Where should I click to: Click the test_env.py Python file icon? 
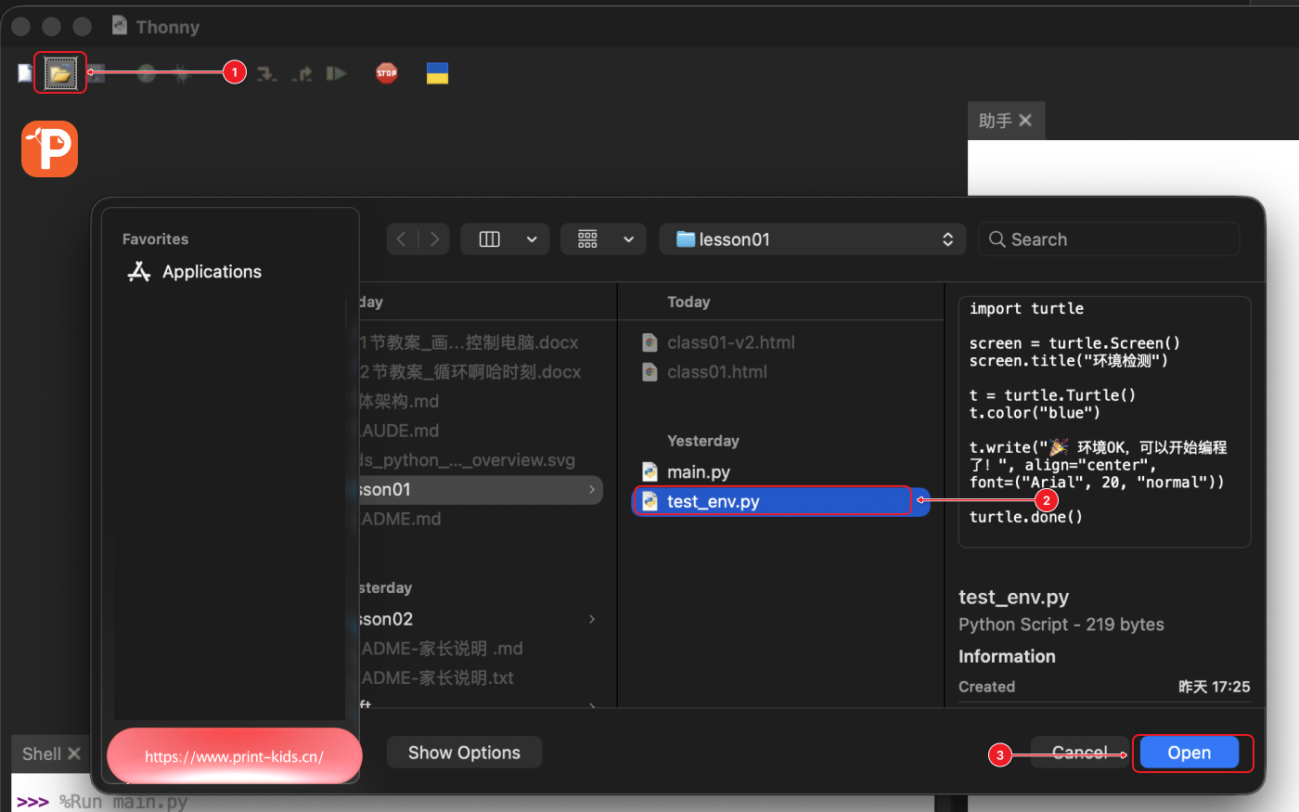click(x=650, y=501)
